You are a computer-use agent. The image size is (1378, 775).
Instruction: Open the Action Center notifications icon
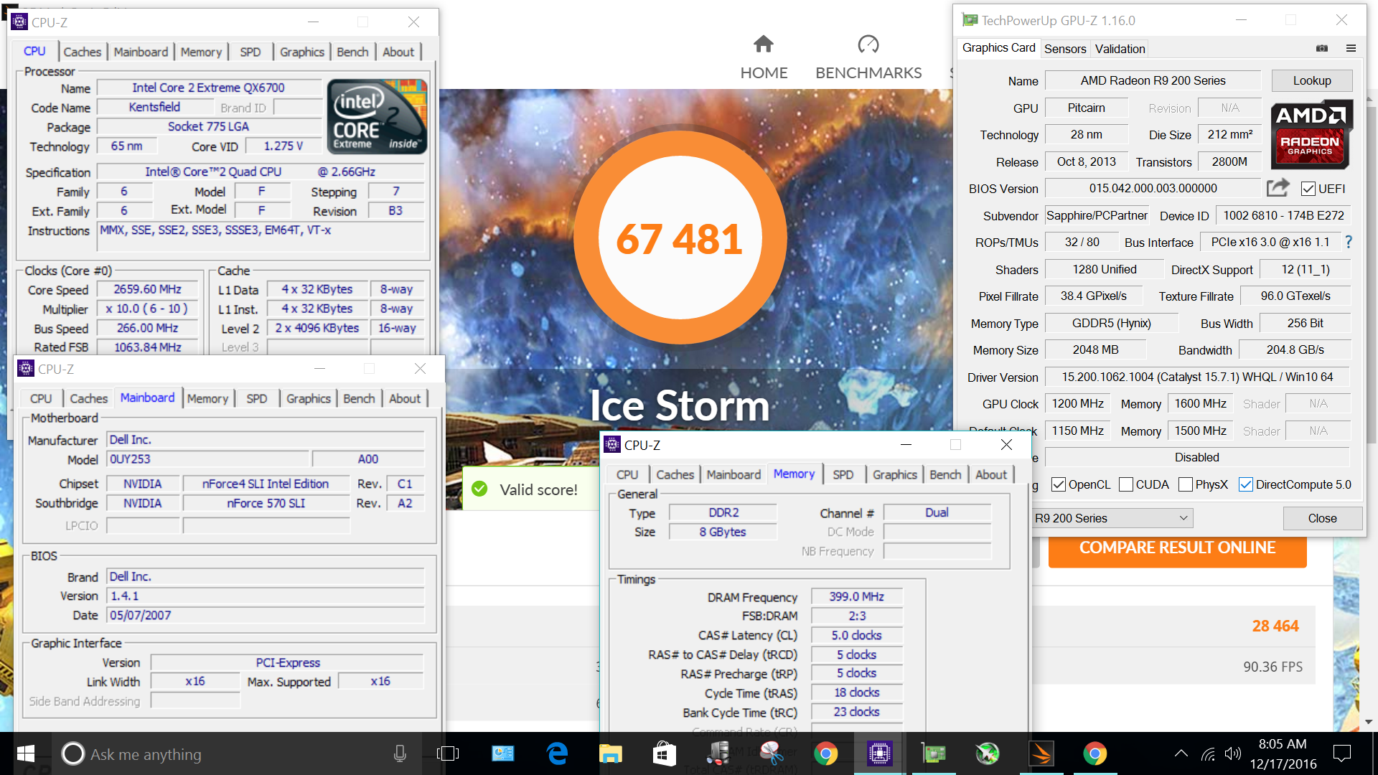1341,753
